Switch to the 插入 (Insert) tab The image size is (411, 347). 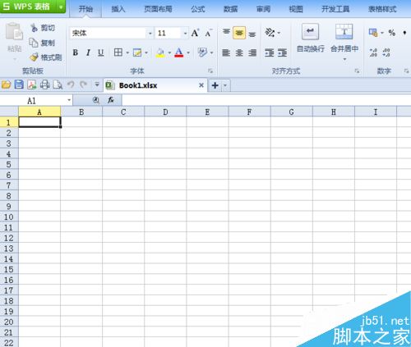pos(118,9)
